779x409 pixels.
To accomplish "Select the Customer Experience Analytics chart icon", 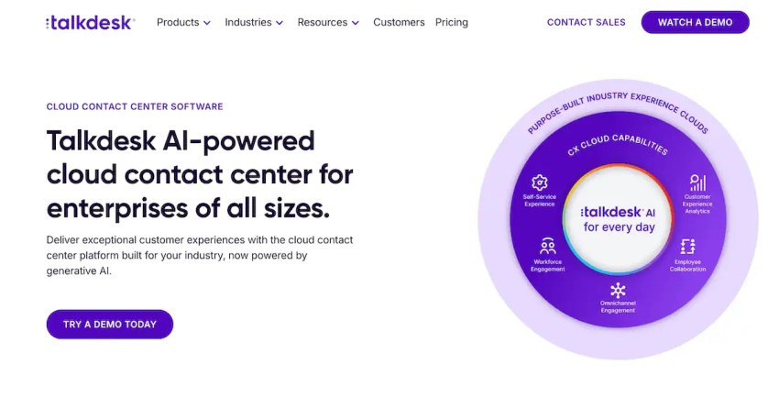I will pos(697,182).
